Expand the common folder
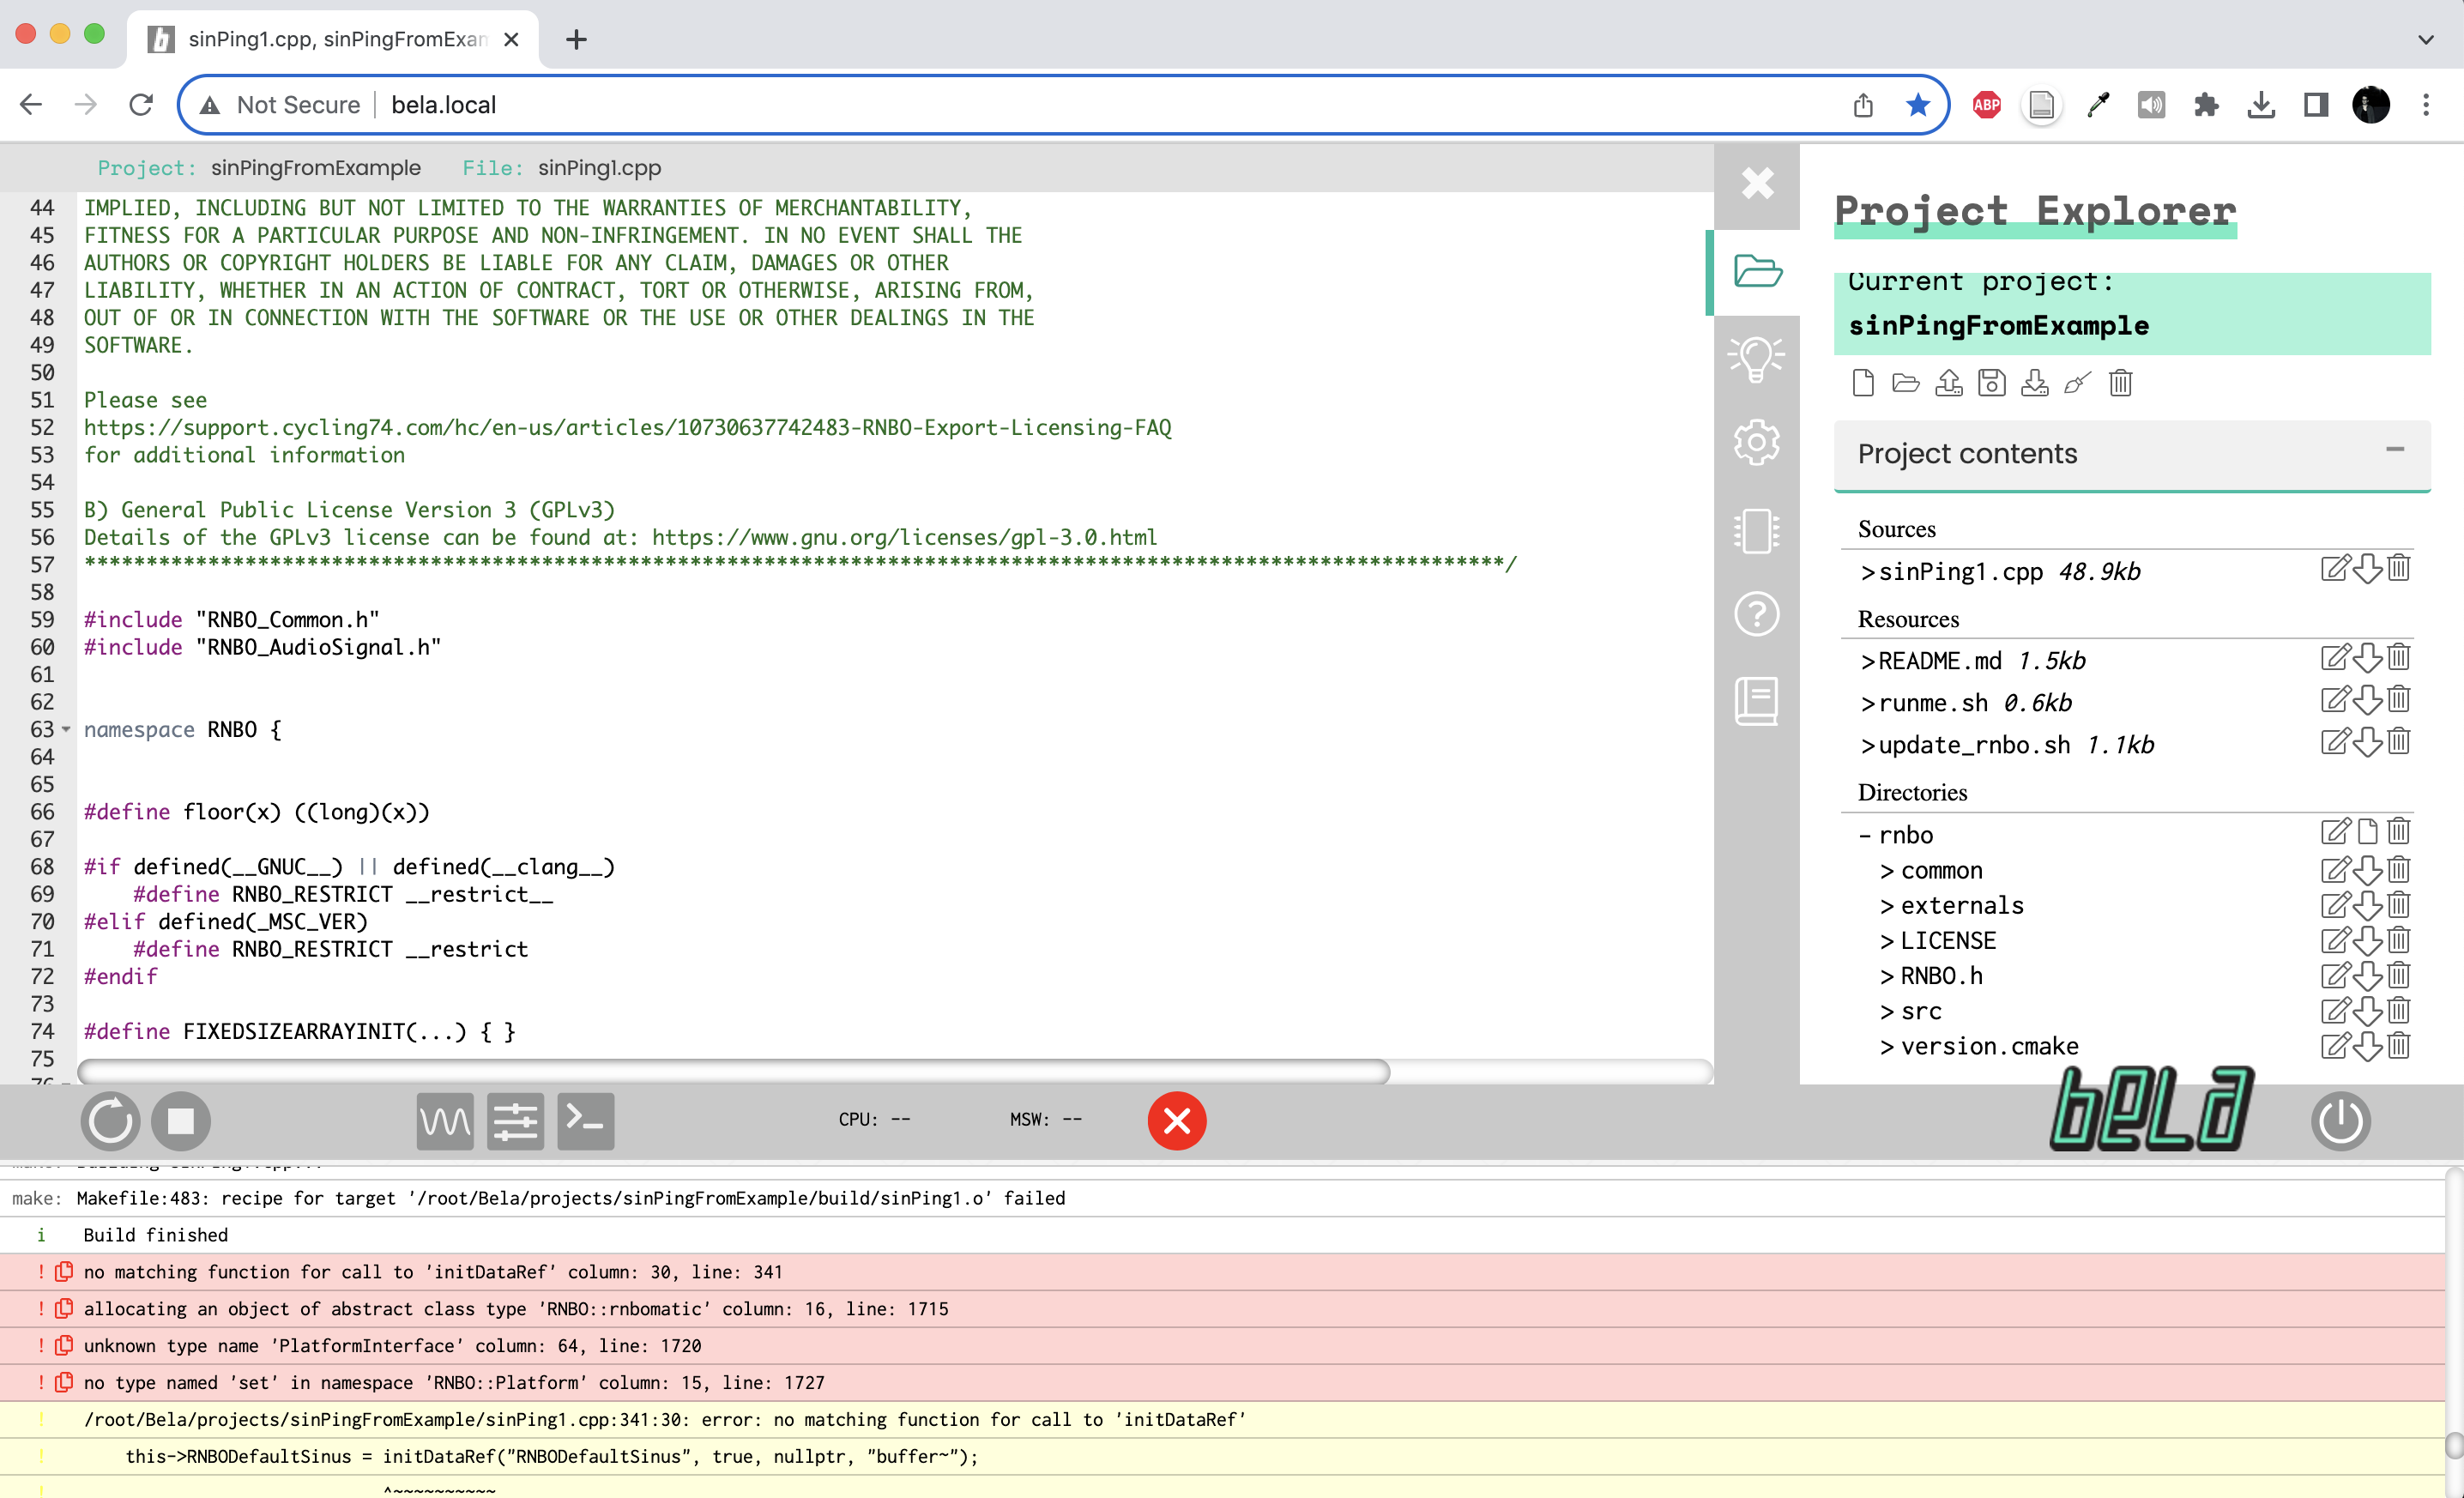2464x1498 pixels. point(1941,870)
